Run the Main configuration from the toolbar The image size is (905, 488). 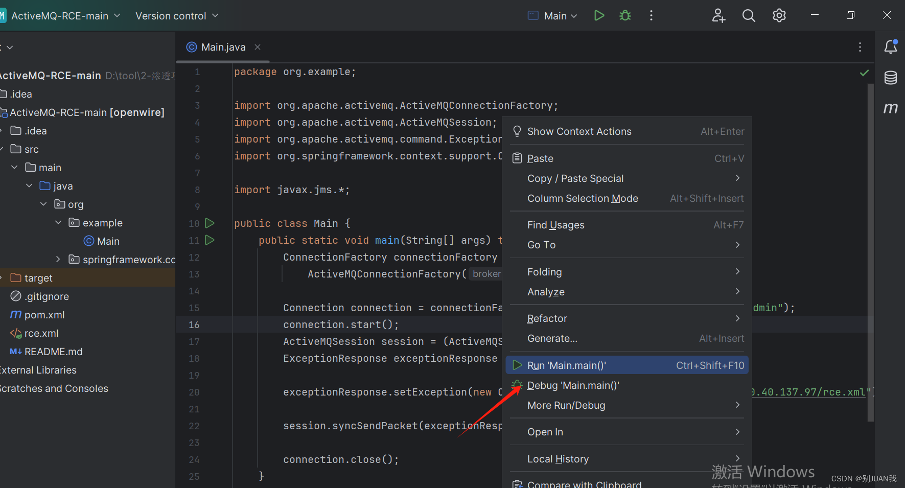[x=599, y=16]
